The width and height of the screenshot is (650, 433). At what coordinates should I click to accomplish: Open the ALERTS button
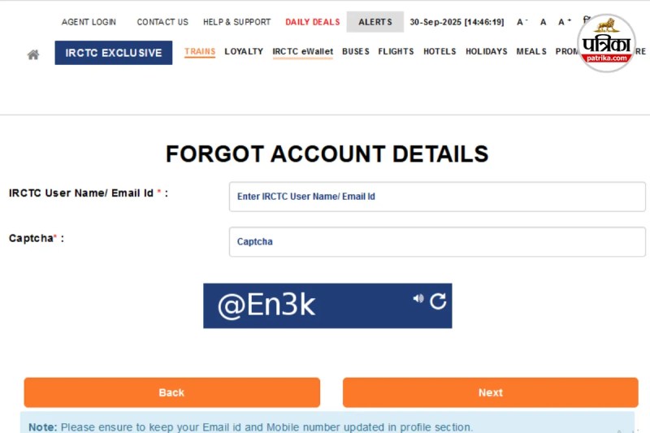point(375,22)
